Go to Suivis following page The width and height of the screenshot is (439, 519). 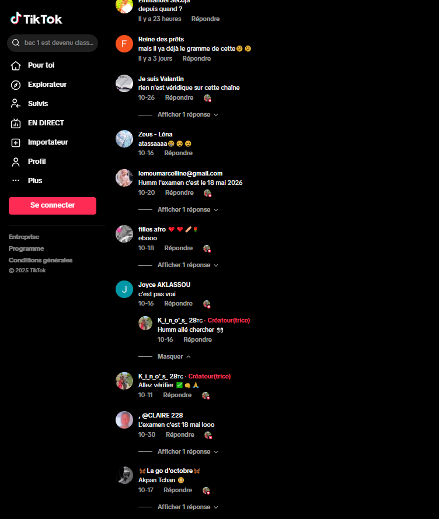click(x=38, y=104)
